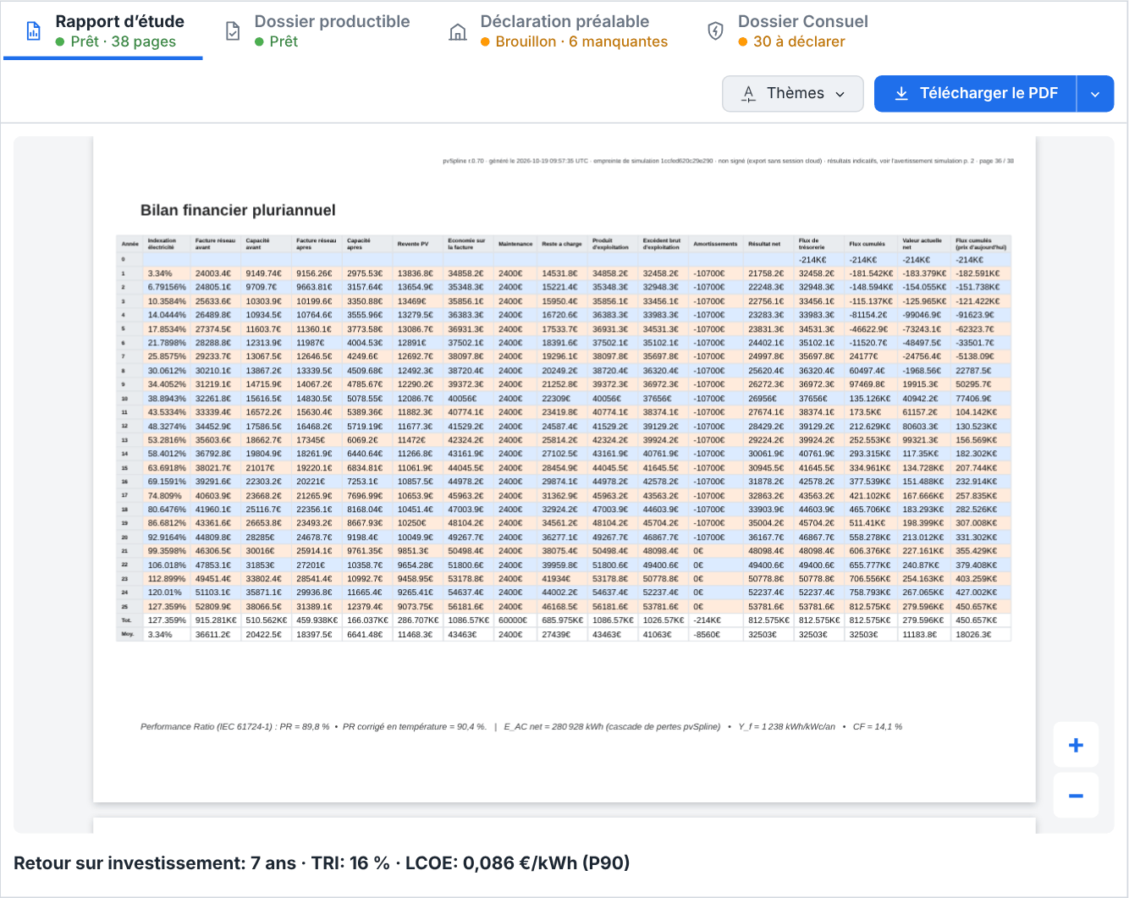Click the 24003.4€ cell in year 1
This screenshot has width=1129, height=898.
pyautogui.click(x=217, y=273)
